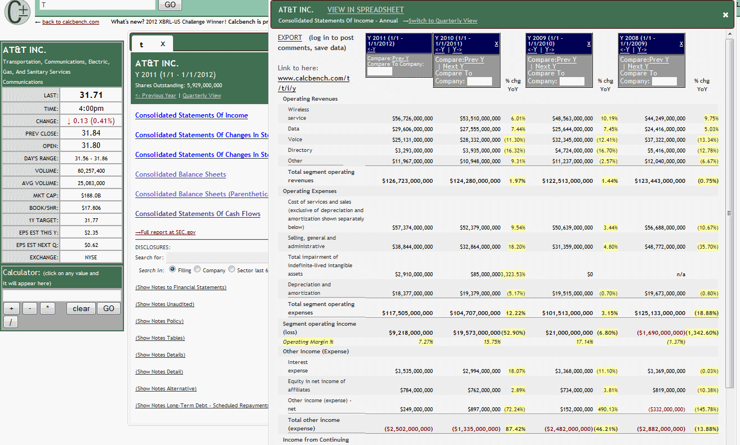Remove the Y 2009 column
740x445 pixels.
point(589,44)
